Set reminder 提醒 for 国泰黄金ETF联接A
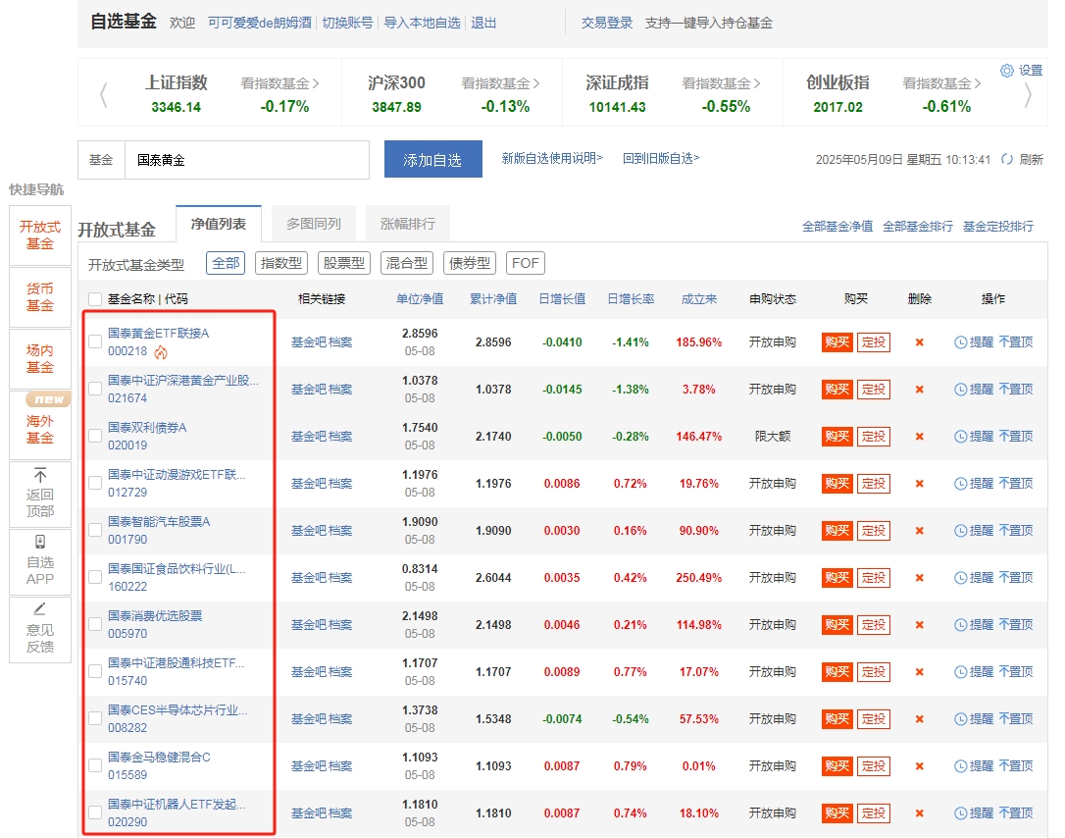The width and height of the screenshot is (1065, 838). click(x=973, y=342)
